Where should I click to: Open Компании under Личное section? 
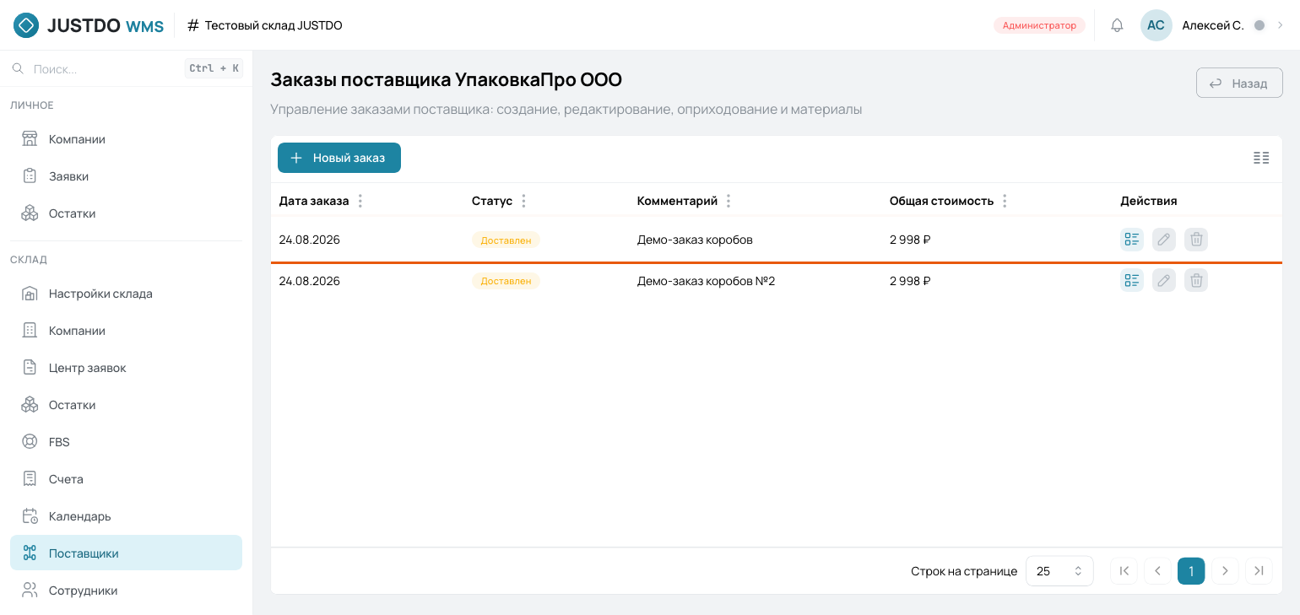(x=127, y=139)
